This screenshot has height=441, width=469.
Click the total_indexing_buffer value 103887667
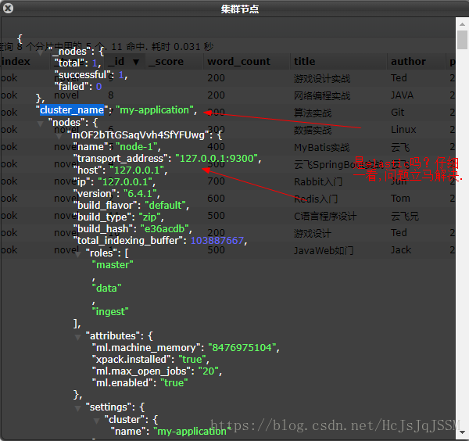pyautogui.click(x=217, y=241)
